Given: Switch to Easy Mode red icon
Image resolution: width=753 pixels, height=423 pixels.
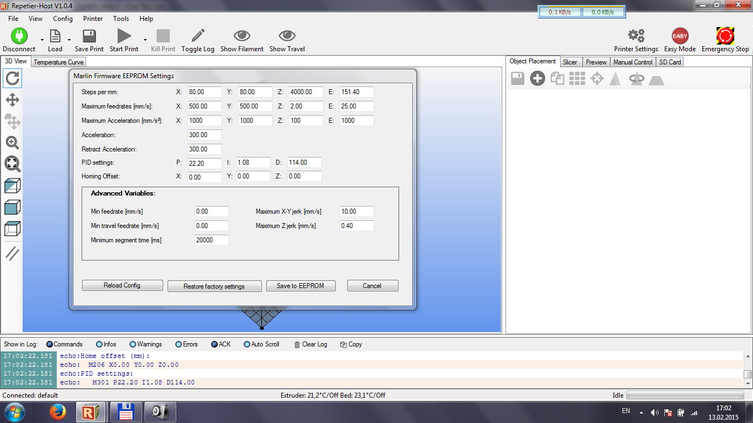Looking at the screenshot, I should (680, 36).
